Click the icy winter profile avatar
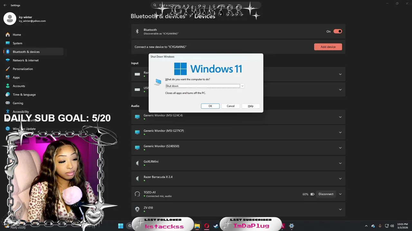The image size is (412, 231). pyautogui.click(x=10, y=19)
